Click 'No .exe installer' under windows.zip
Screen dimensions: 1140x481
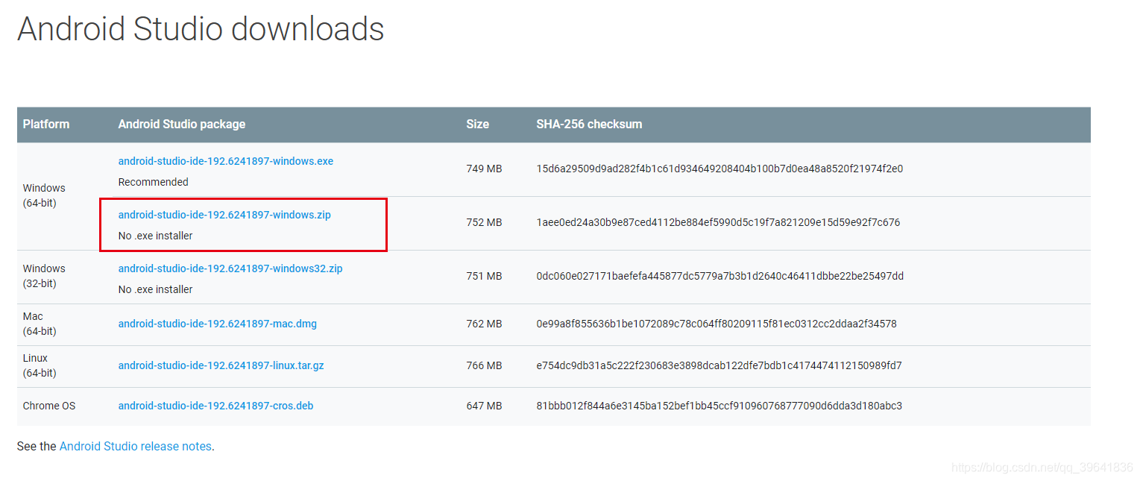(x=155, y=236)
